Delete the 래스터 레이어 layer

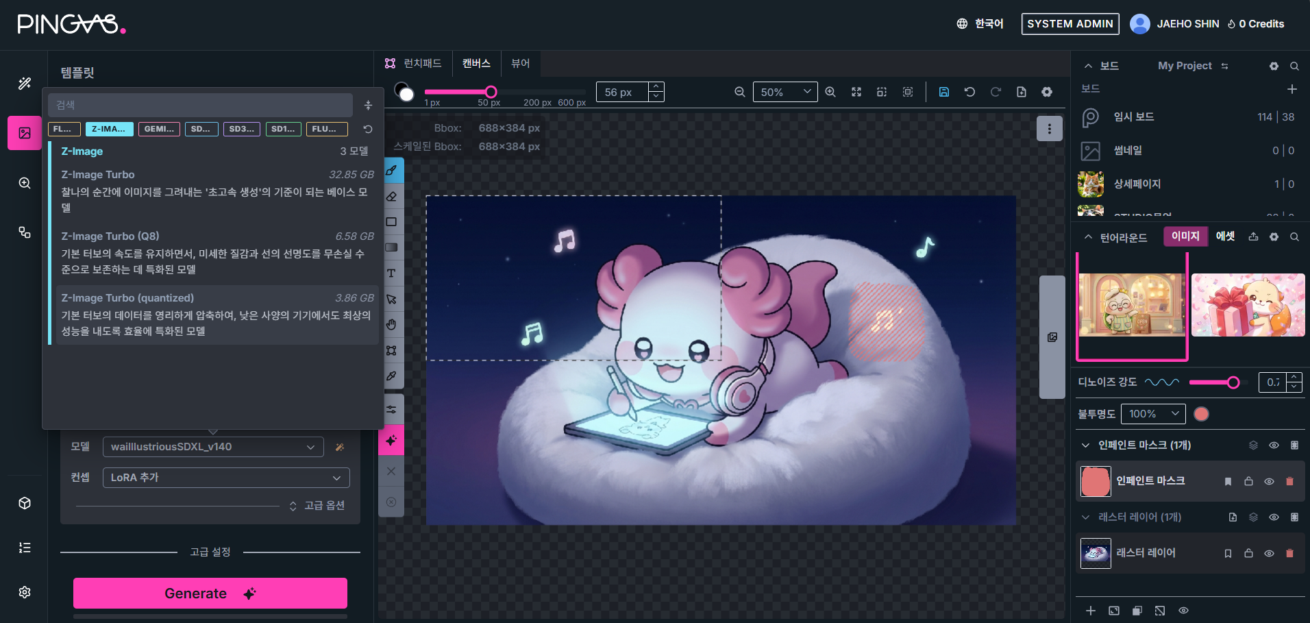click(x=1289, y=553)
